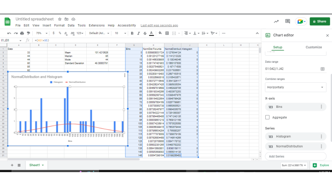Open the font family dropdown
332x186 pixels.
[99, 33]
